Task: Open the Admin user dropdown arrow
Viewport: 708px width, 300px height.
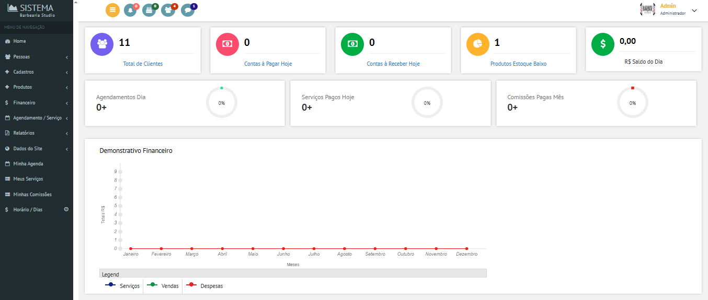Action: click(694, 10)
